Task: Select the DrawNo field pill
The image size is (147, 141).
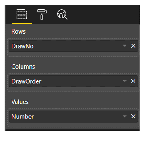Action: [73, 46]
